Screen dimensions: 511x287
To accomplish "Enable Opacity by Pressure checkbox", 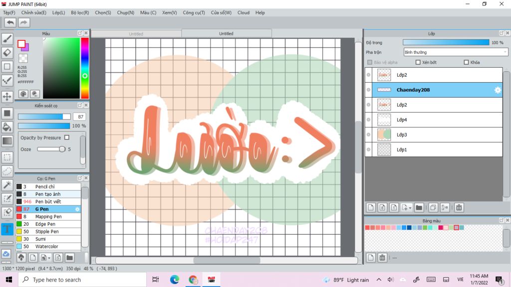I will click(67, 138).
